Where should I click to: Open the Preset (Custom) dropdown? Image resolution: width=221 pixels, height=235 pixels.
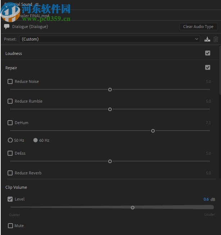point(109,39)
